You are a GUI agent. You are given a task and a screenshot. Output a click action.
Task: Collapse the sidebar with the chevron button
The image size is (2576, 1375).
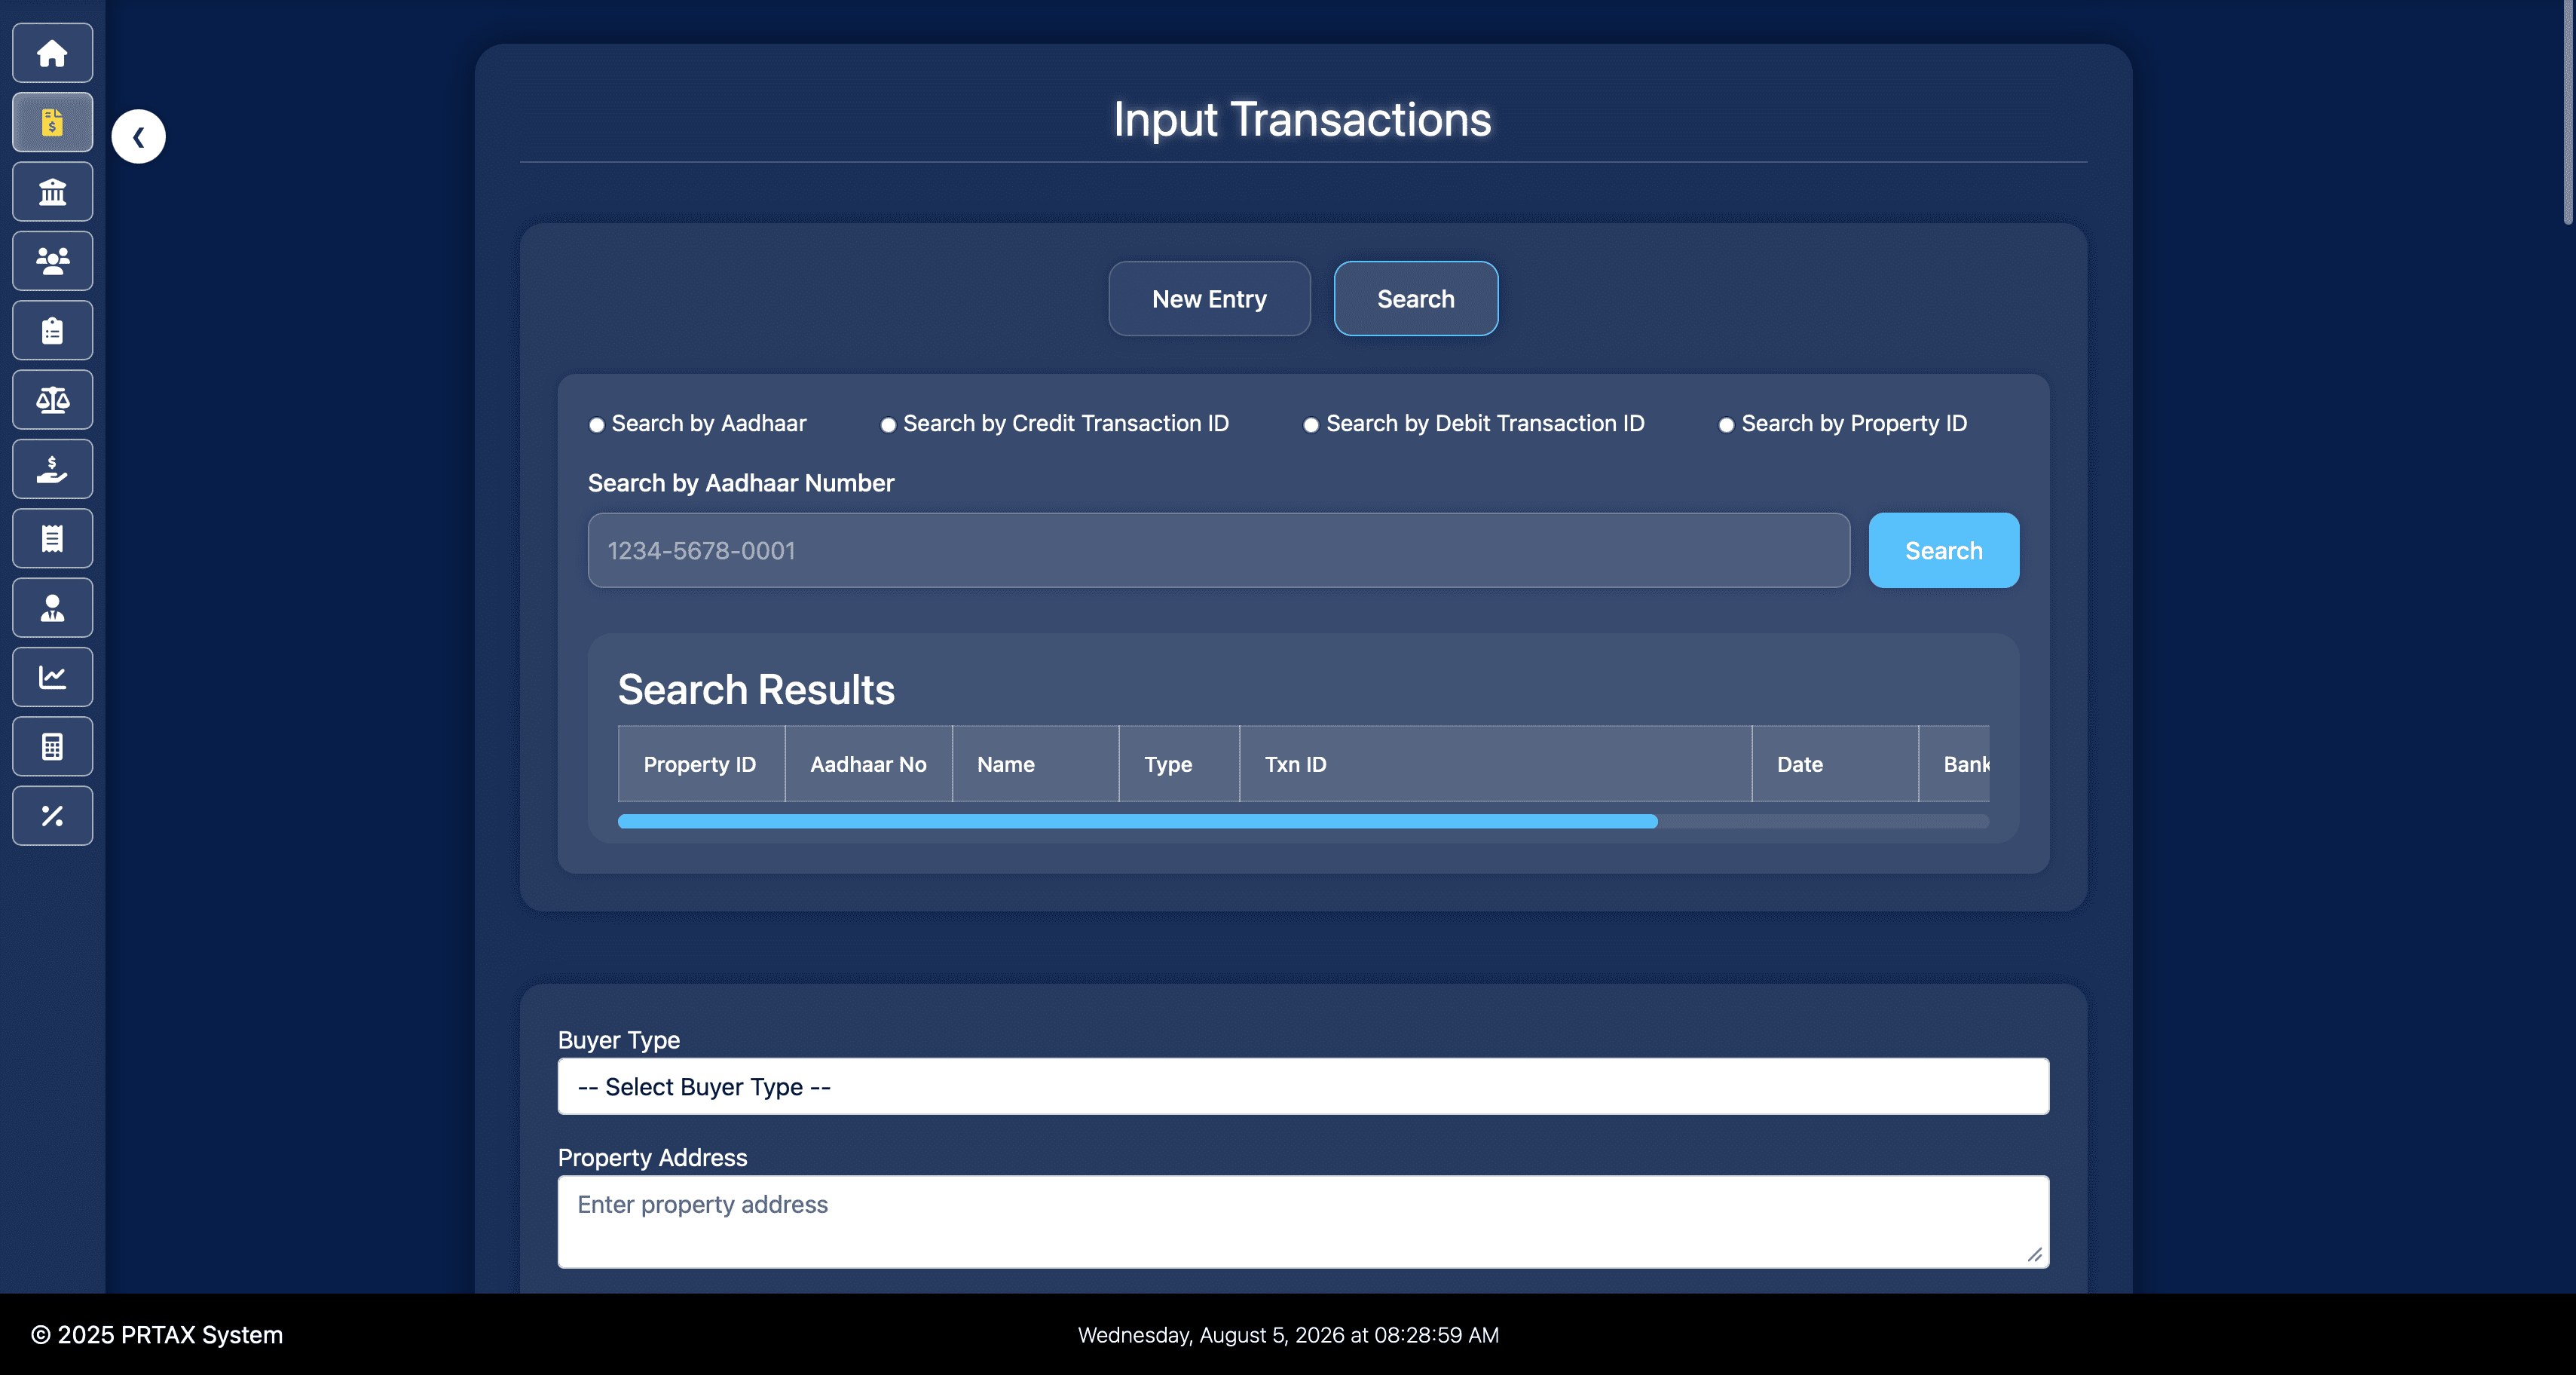pos(138,137)
